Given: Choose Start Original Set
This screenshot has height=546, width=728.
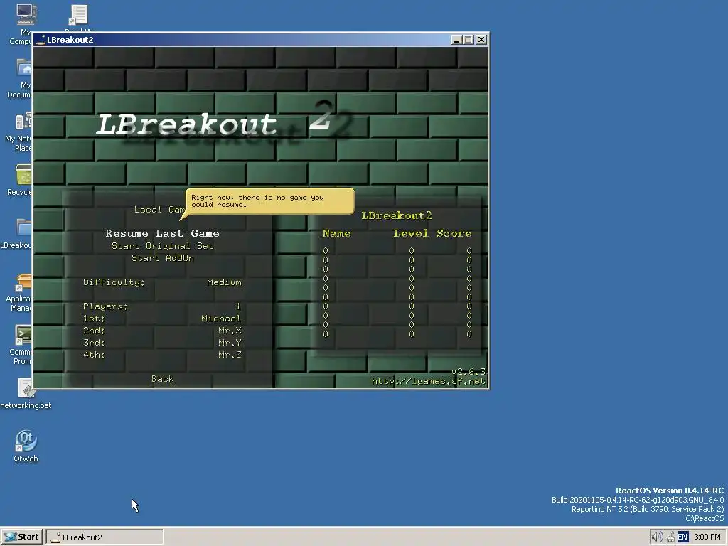Looking at the screenshot, I should tap(162, 245).
